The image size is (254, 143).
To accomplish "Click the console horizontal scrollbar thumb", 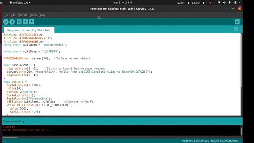I will pyautogui.click(x=10, y=137).
